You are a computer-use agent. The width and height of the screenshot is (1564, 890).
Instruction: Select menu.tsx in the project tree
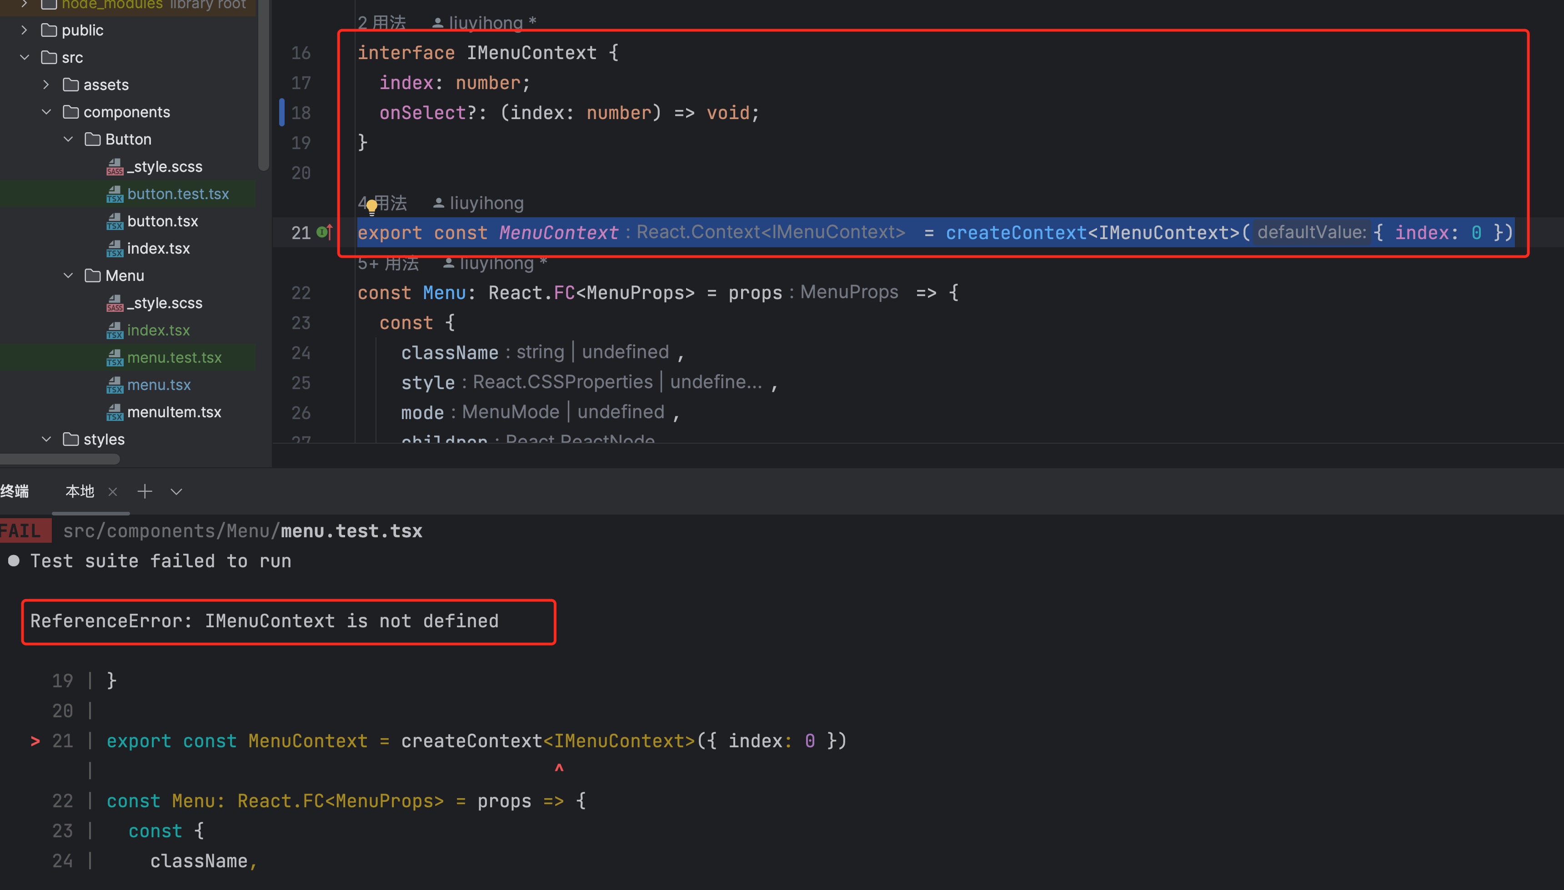tap(158, 385)
